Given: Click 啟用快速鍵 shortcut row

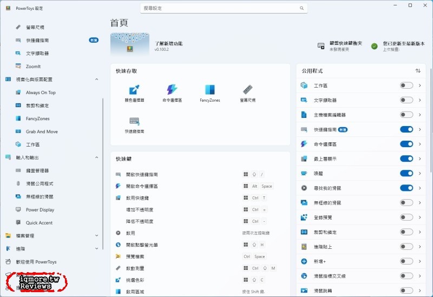Looking at the screenshot, I should [200, 198].
